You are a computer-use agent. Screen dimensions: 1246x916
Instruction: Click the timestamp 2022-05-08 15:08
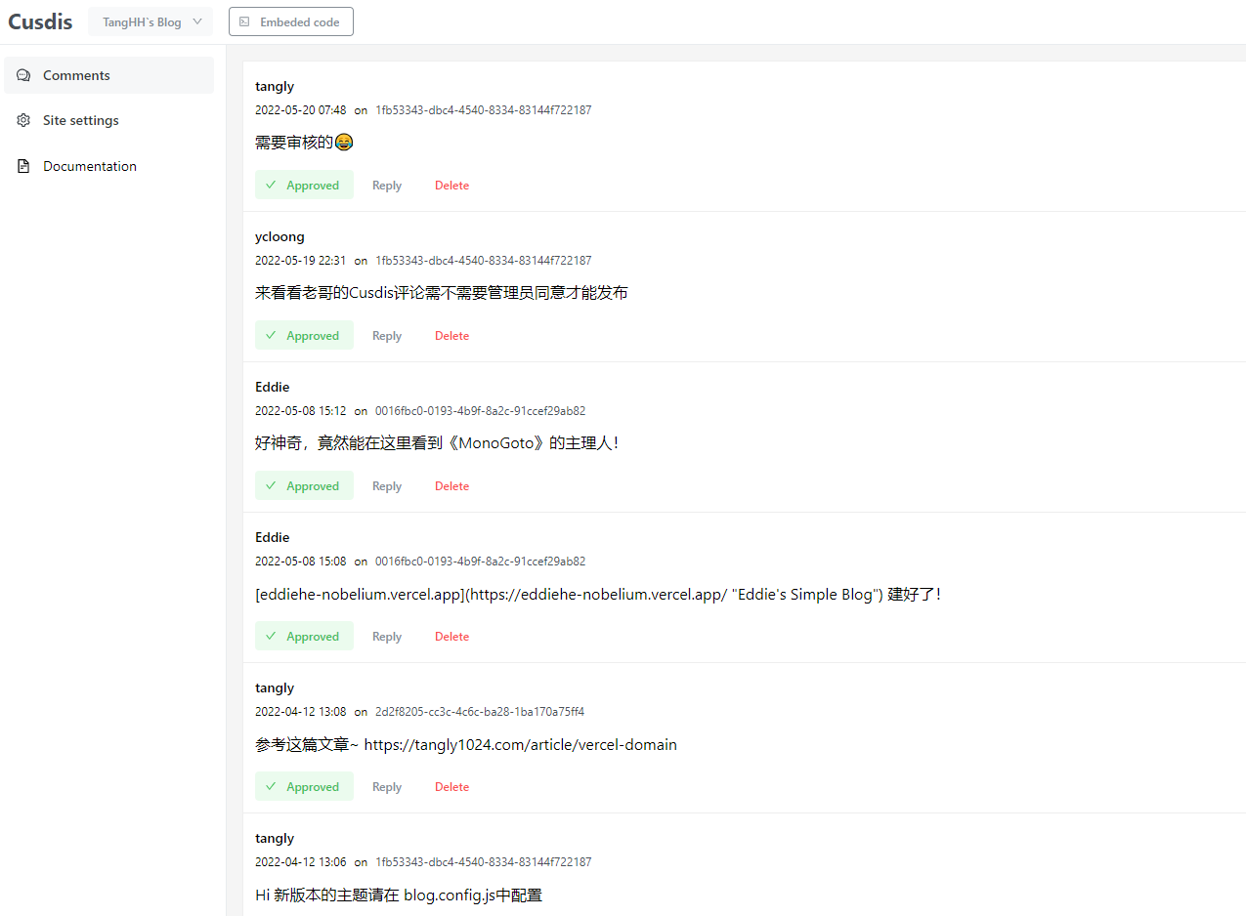(300, 562)
